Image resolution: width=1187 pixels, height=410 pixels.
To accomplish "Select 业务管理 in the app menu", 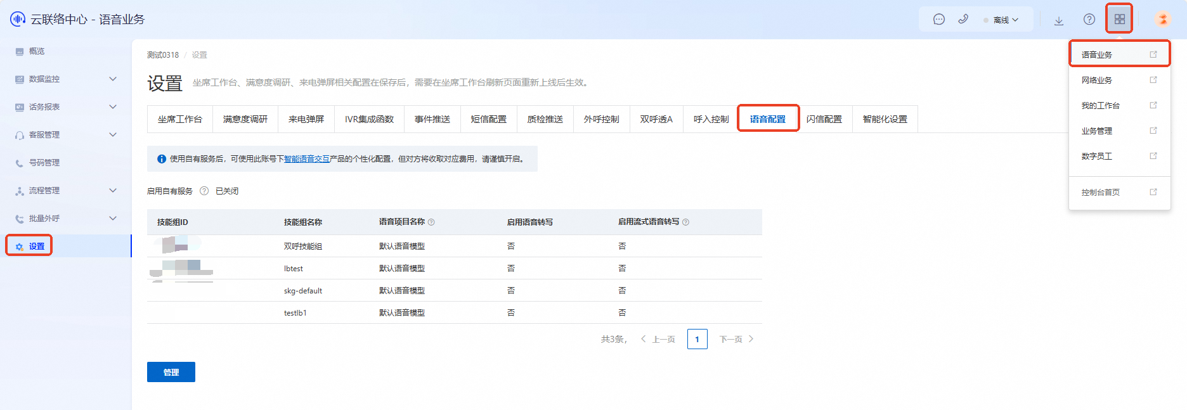I will coord(1120,131).
